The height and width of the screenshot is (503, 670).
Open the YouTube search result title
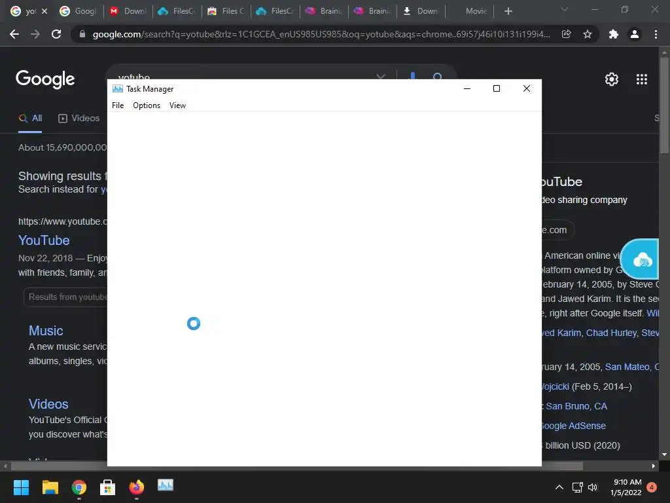pyautogui.click(x=44, y=240)
